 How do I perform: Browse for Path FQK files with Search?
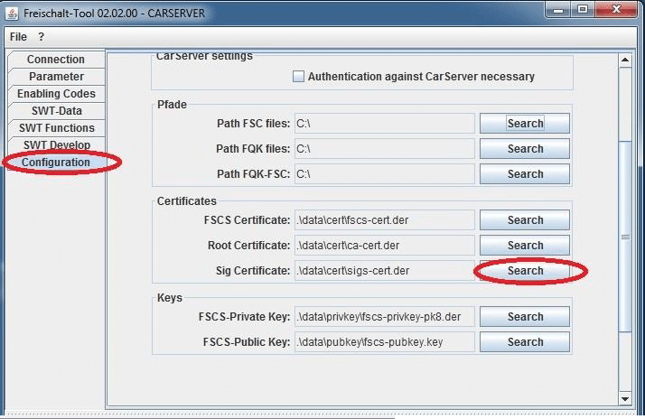524,149
